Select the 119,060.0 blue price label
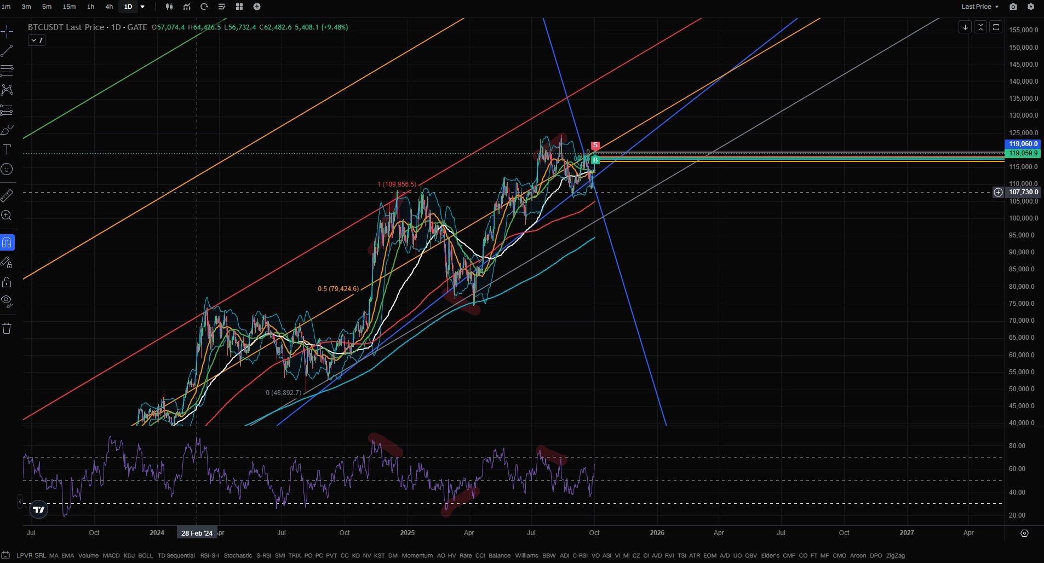Image resolution: width=1044 pixels, height=563 pixels. click(x=1023, y=144)
